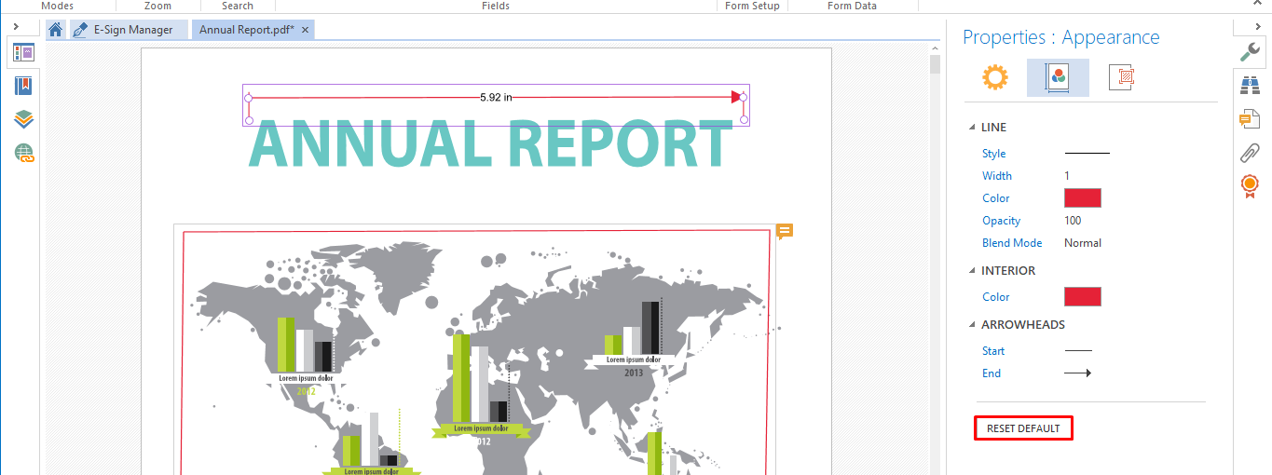The width and height of the screenshot is (1272, 475).
Task: Open the properties wrench panel
Action: [1250, 52]
